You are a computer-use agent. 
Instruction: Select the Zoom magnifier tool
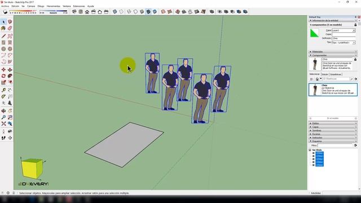pos(3,117)
